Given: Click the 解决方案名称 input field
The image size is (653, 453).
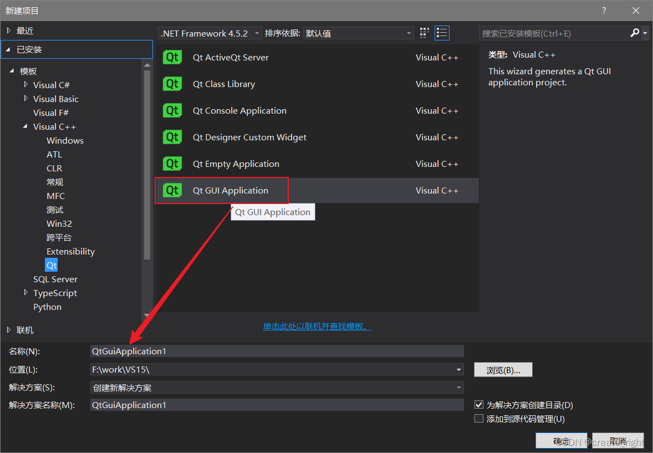Looking at the screenshot, I should pyautogui.click(x=277, y=405).
